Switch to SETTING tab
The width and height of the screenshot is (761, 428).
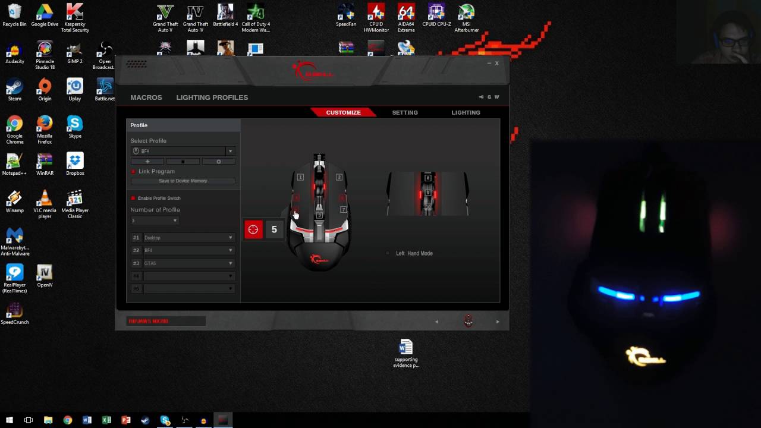(405, 112)
